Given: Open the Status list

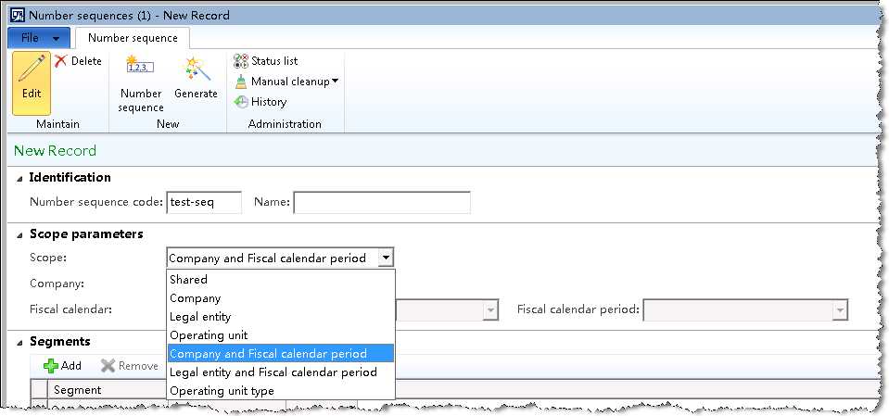Looking at the screenshot, I should (266, 60).
